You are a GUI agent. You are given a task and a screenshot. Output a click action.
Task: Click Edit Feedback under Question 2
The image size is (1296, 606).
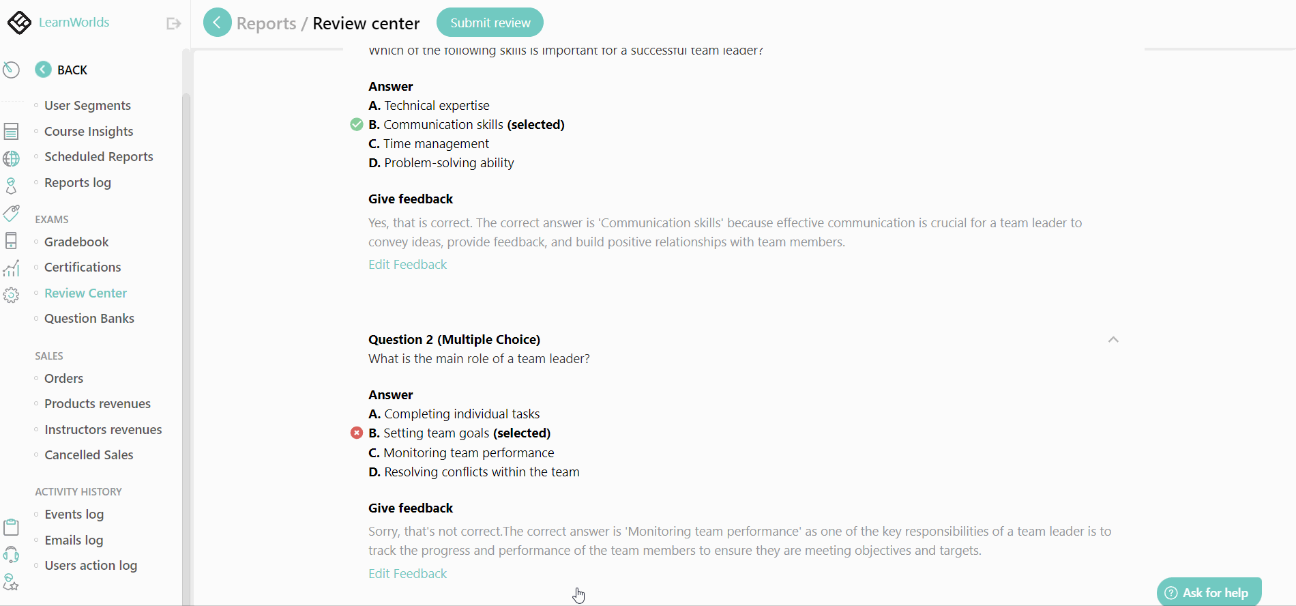pos(407,573)
